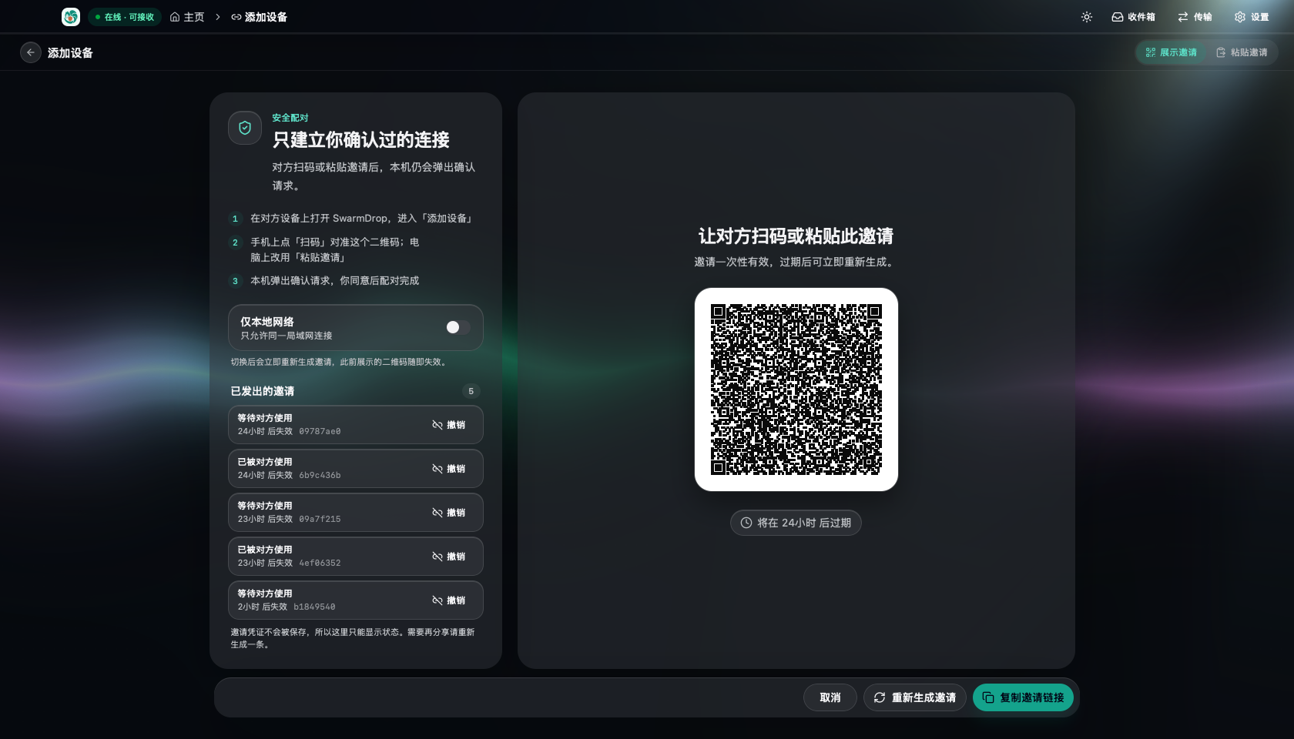The height and width of the screenshot is (739, 1294).
Task: Revoke invitation b1849540
Action: point(449,600)
